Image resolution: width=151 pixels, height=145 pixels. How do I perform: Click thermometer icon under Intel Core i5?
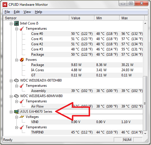(22, 29)
